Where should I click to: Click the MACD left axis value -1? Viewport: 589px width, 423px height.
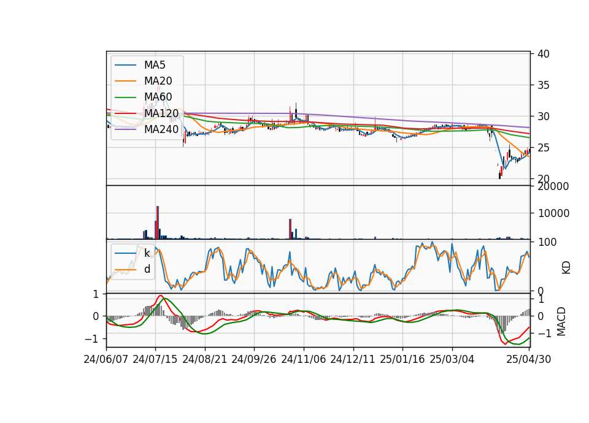91,339
